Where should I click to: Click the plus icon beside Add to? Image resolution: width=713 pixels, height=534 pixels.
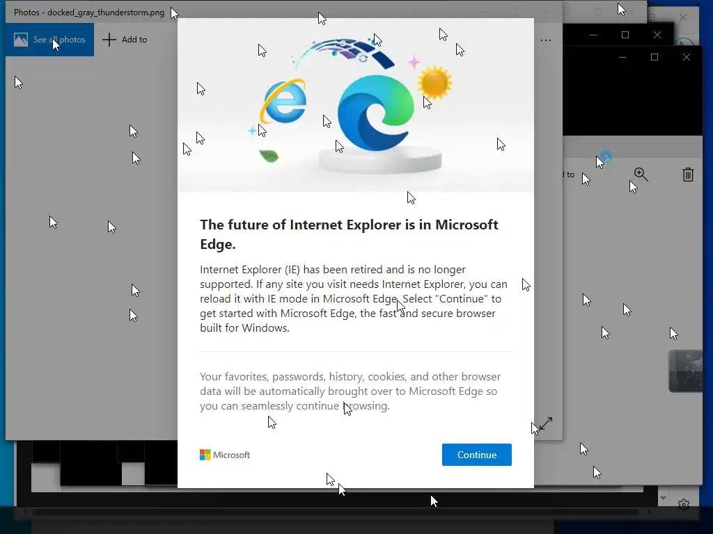pos(109,40)
